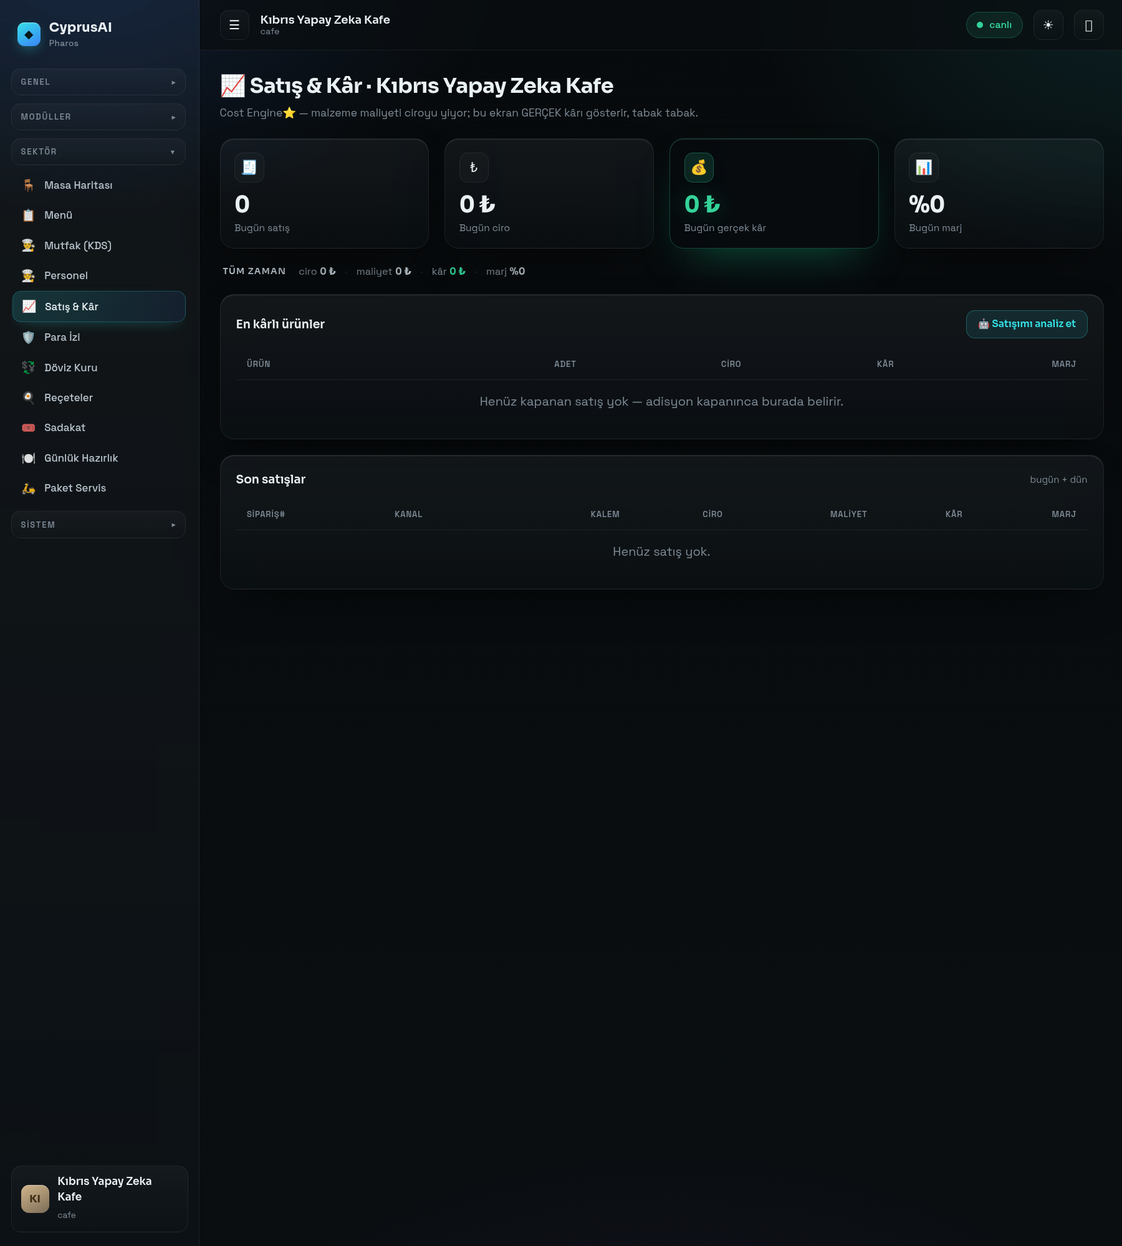Open Masa Haritası from the sidebar
The image size is (1122, 1246).
click(98, 185)
